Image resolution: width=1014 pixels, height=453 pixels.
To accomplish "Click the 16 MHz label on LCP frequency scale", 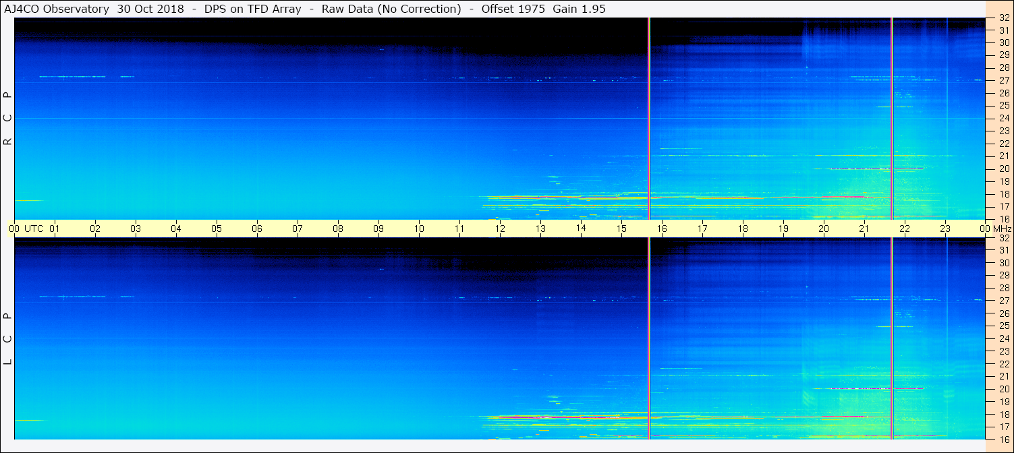I will [1003, 440].
